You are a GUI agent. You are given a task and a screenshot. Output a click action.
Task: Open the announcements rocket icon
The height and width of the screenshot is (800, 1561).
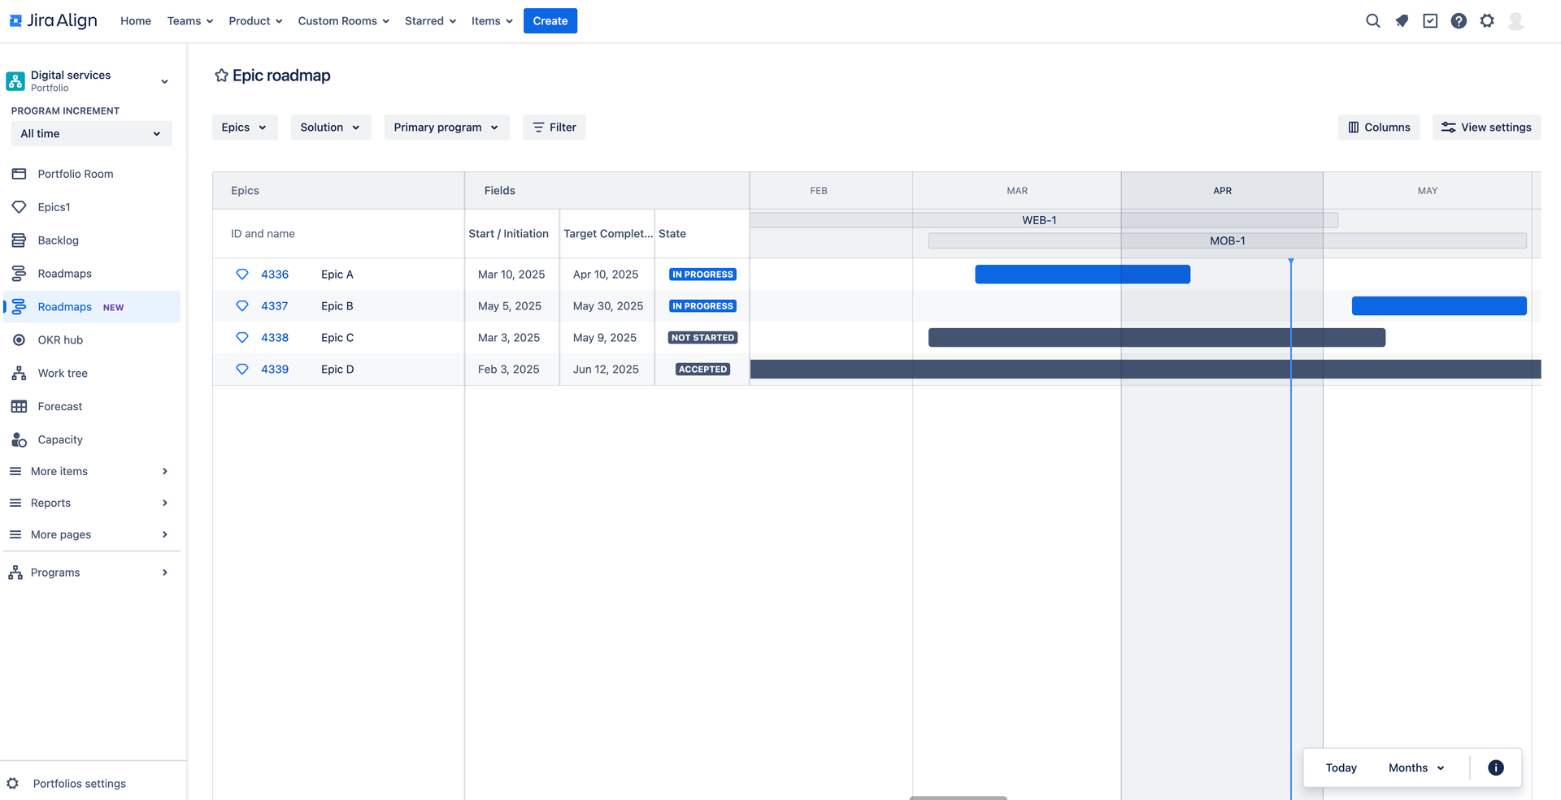(1402, 21)
